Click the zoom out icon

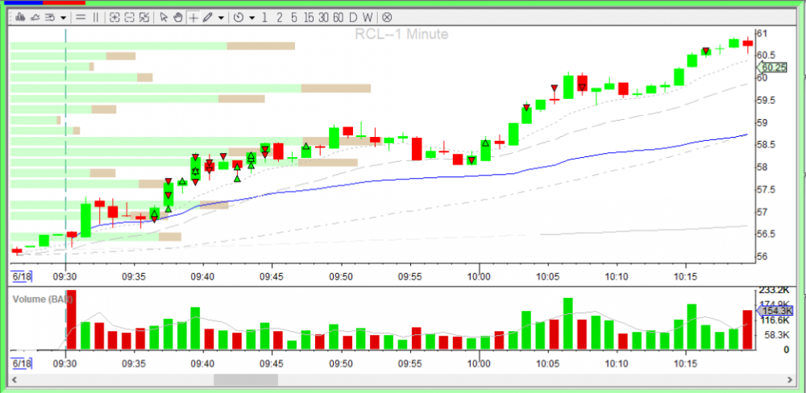tap(129, 17)
